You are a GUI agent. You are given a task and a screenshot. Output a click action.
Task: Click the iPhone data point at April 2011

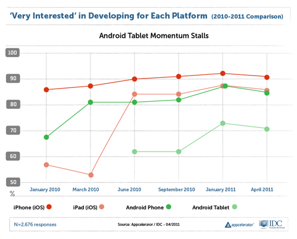click(x=267, y=77)
